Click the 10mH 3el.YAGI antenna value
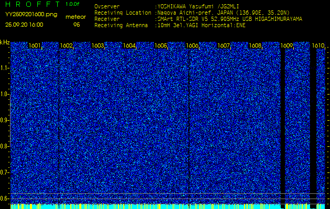The height and width of the screenshot is (209, 330). [201, 26]
